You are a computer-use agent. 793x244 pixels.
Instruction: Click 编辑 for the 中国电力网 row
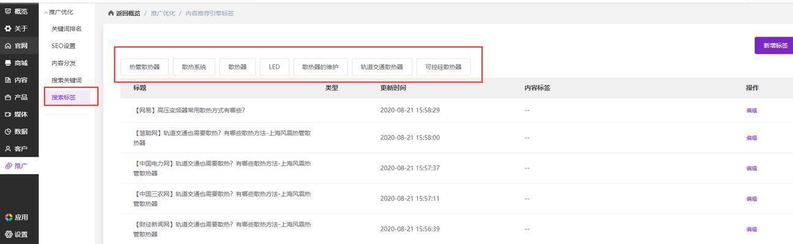tap(751, 168)
